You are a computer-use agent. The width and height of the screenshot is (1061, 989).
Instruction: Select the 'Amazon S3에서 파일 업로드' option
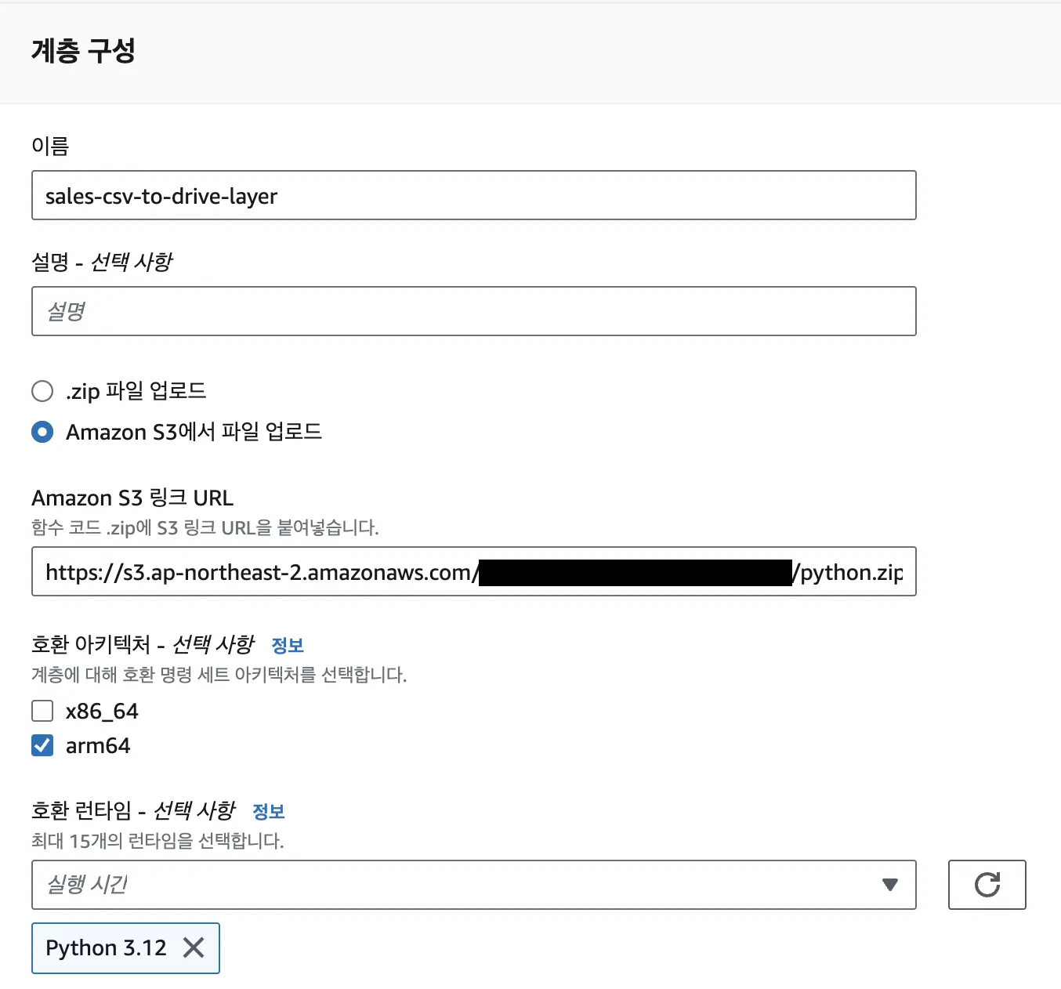(42, 432)
